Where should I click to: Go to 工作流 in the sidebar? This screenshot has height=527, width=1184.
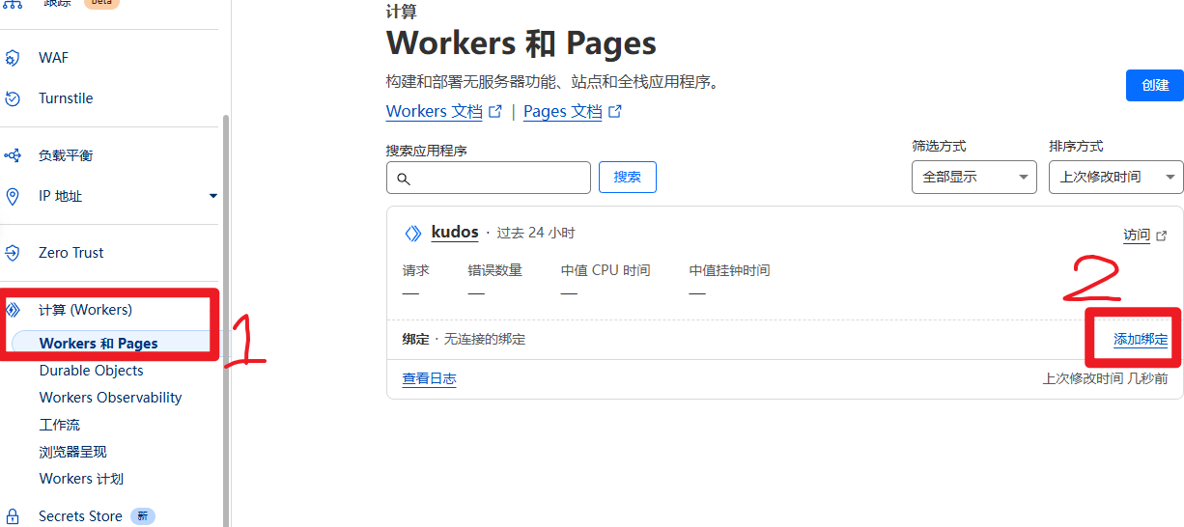pyautogui.click(x=60, y=425)
